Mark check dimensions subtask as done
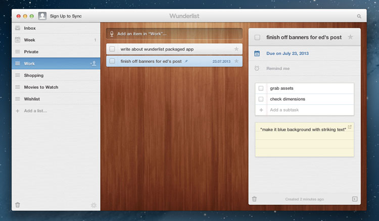The width and height of the screenshot is (379, 221). tap(261, 99)
